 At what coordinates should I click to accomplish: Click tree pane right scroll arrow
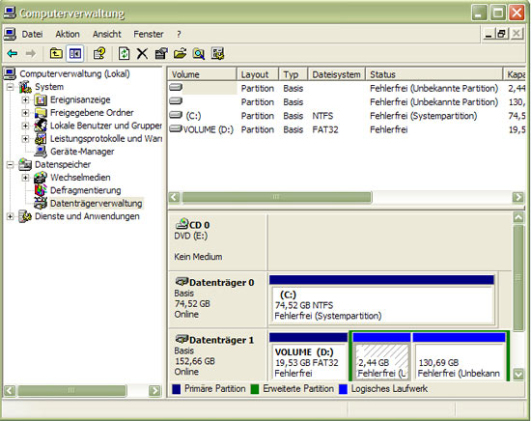(x=154, y=390)
